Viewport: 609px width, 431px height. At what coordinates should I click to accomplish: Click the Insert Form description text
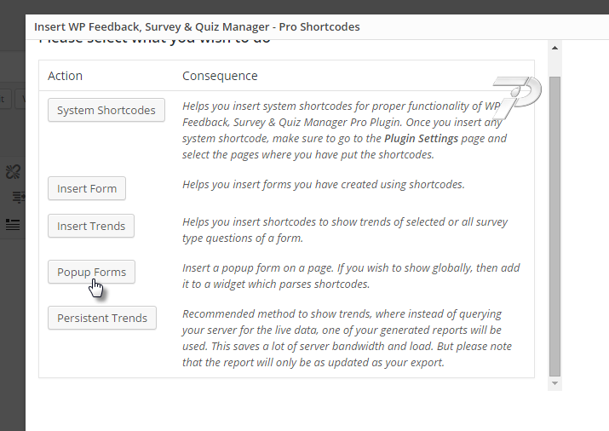[x=324, y=185]
